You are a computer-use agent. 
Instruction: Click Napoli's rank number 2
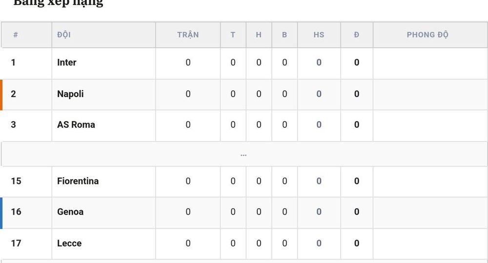tap(13, 94)
